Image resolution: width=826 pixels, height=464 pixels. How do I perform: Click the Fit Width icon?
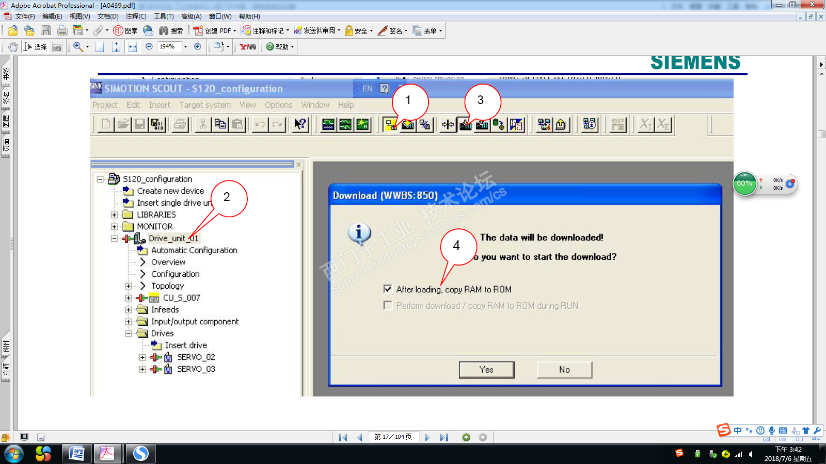pyautogui.click(x=133, y=47)
